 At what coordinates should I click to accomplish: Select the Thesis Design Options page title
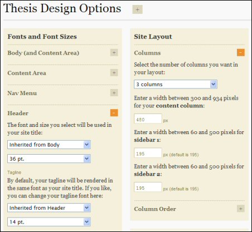coord(62,8)
